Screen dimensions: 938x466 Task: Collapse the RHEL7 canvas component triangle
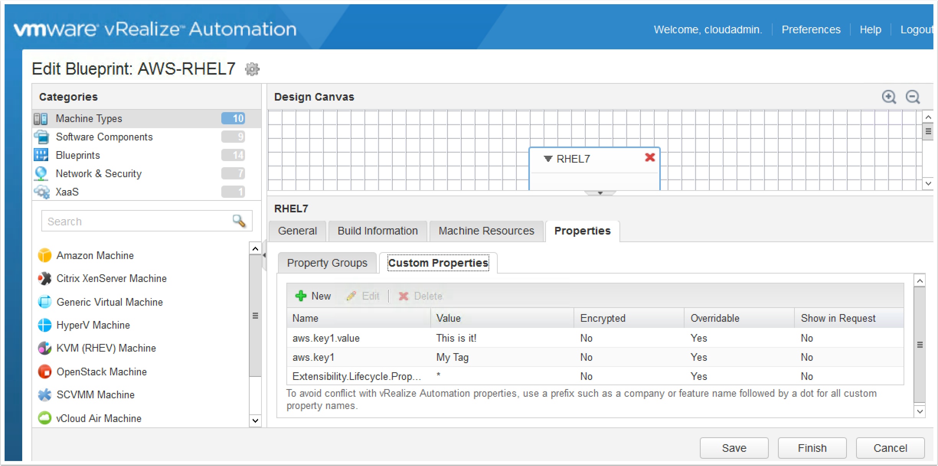[548, 158]
